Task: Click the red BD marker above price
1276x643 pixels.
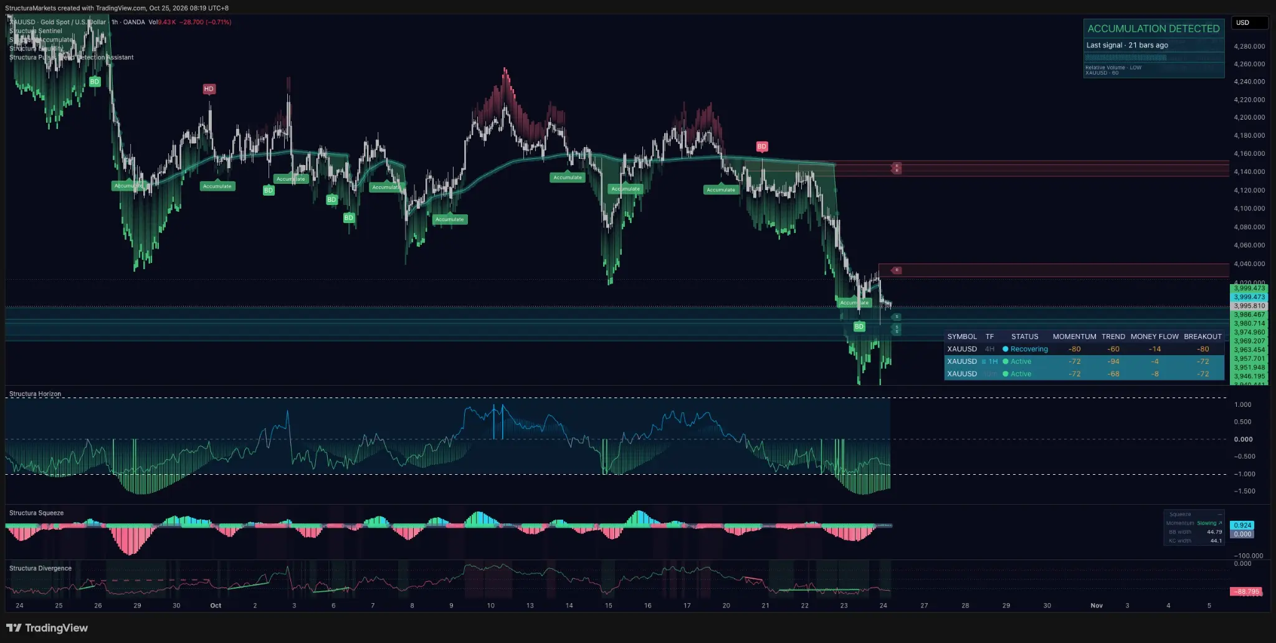Action: point(761,146)
